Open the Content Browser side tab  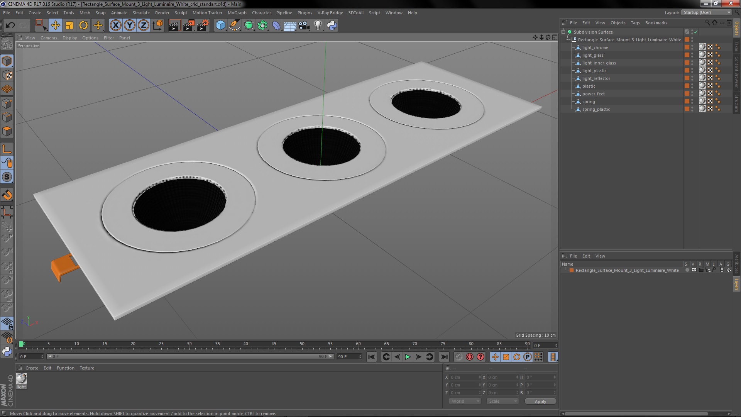737,73
